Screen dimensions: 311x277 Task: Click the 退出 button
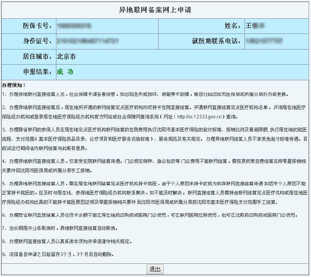[x=155, y=269]
